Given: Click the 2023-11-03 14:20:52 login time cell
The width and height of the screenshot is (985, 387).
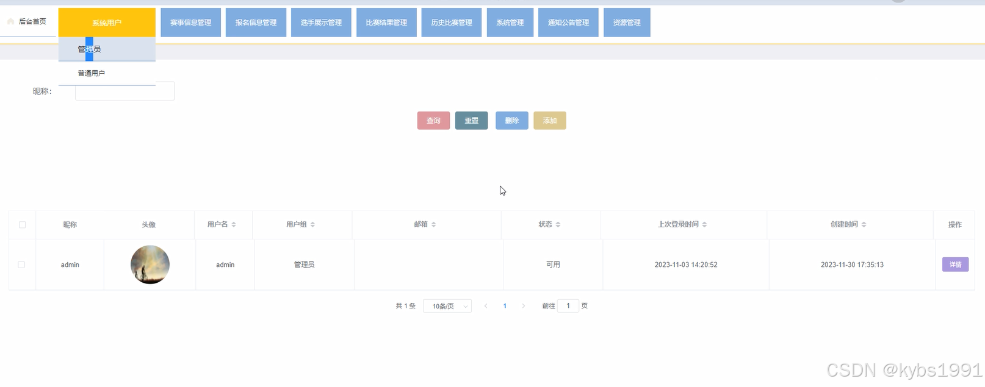Looking at the screenshot, I should 686,265.
